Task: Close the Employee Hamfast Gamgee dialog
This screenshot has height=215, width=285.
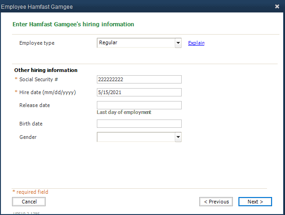Action: [x=277, y=6]
